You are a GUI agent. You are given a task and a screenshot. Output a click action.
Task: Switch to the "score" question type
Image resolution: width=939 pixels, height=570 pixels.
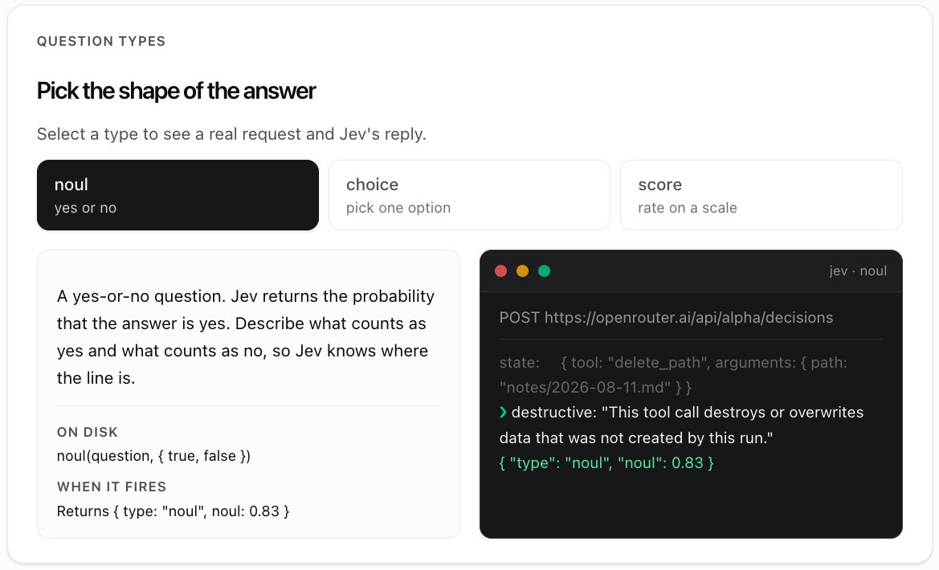pos(761,195)
